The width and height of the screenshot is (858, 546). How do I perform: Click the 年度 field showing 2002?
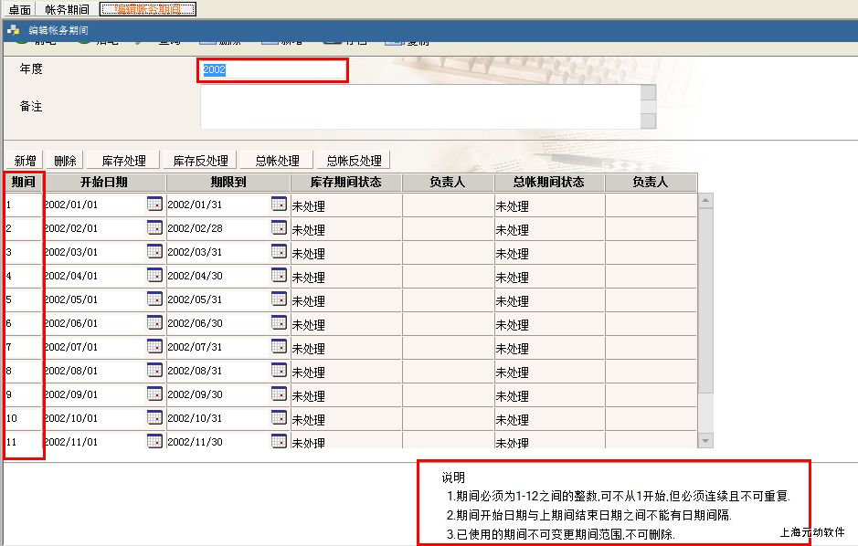click(x=272, y=69)
